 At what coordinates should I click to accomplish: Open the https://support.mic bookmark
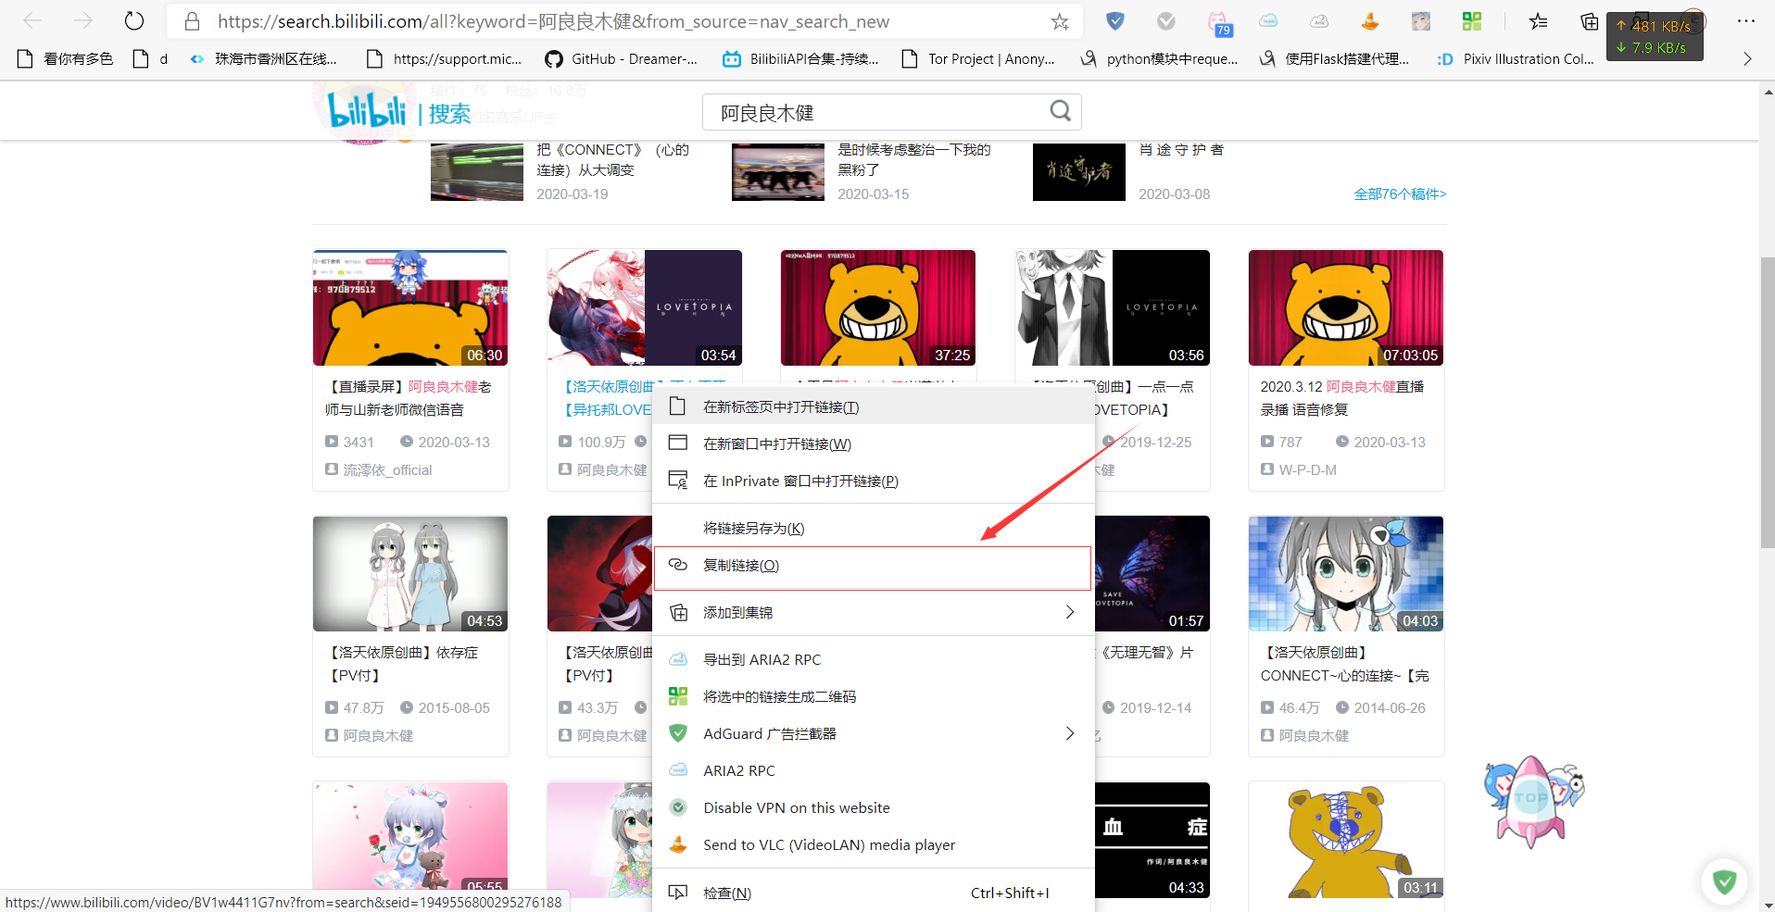click(445, 58)
